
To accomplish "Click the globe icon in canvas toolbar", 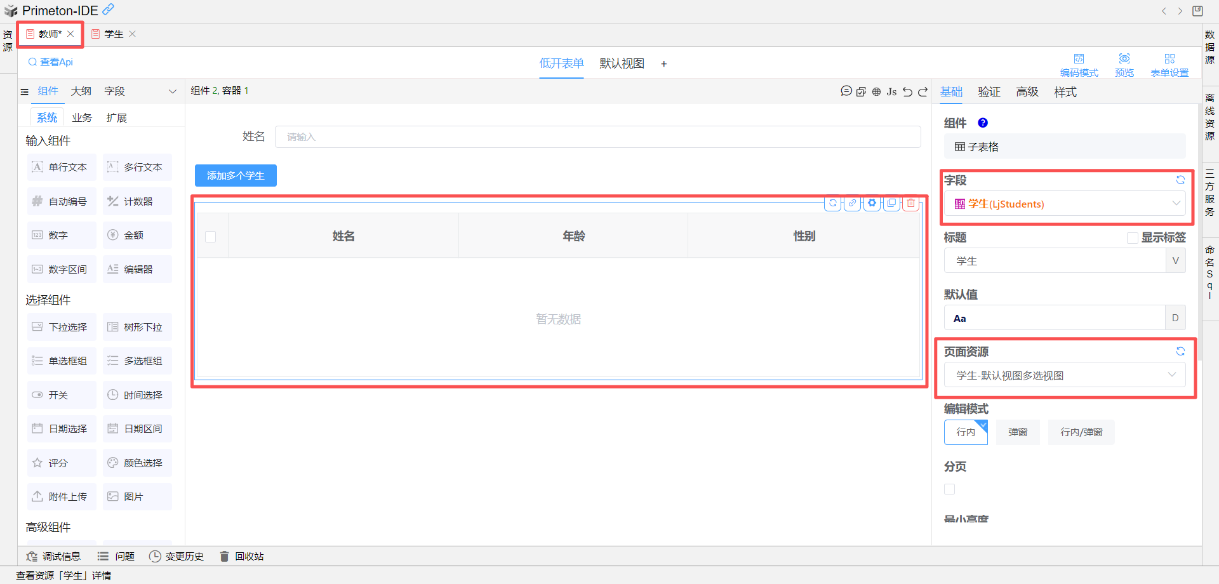I will coord(876,91).
